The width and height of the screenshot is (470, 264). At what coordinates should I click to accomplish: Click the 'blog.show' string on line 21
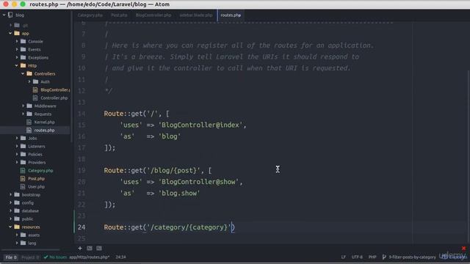coord(179,194)
